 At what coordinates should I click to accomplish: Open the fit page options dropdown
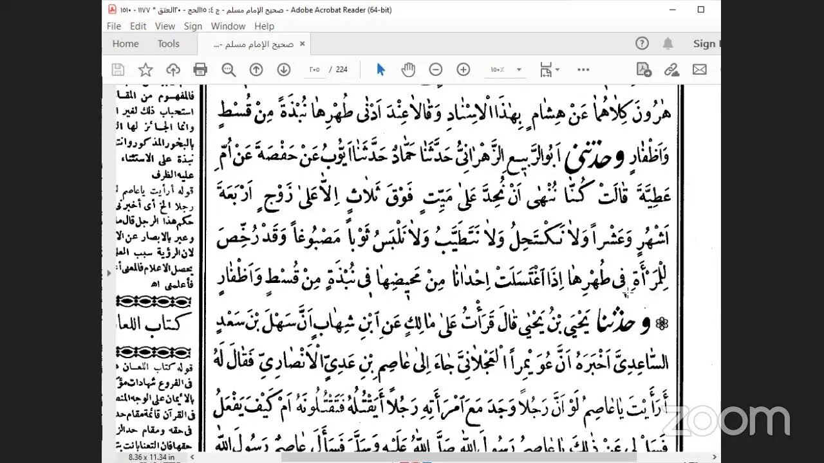pyautogui.click(x=549, y=69)
